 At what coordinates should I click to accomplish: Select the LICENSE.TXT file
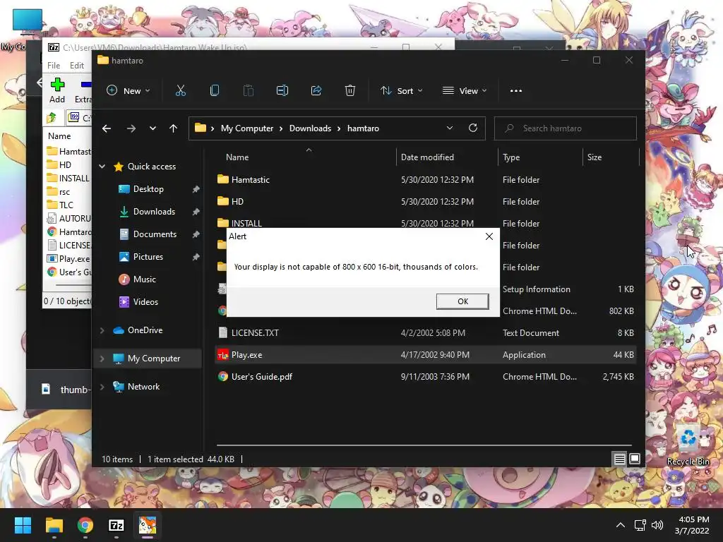point(255,333)
